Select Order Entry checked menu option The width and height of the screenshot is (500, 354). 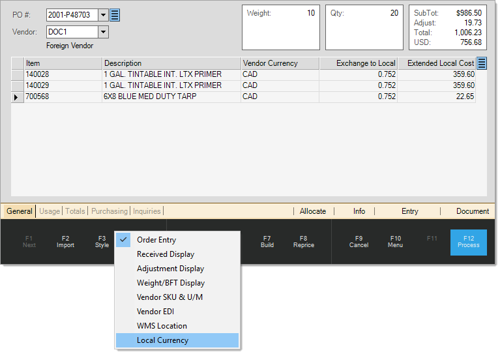click(177, 240)
